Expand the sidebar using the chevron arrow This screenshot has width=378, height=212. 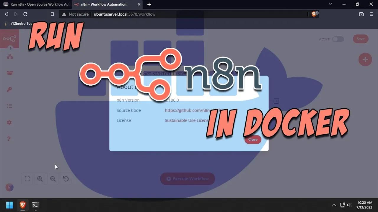pos(10,48)
